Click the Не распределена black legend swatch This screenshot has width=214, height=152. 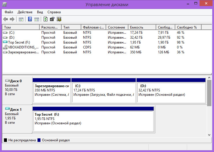(x=5, y=140)
